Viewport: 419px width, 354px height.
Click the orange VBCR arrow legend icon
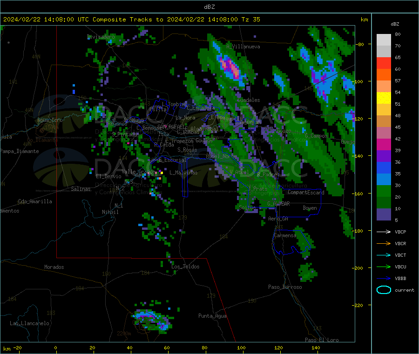(x=384, y=243)
